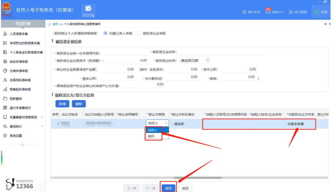Click the home icon beside 首页

pos(50,24)
